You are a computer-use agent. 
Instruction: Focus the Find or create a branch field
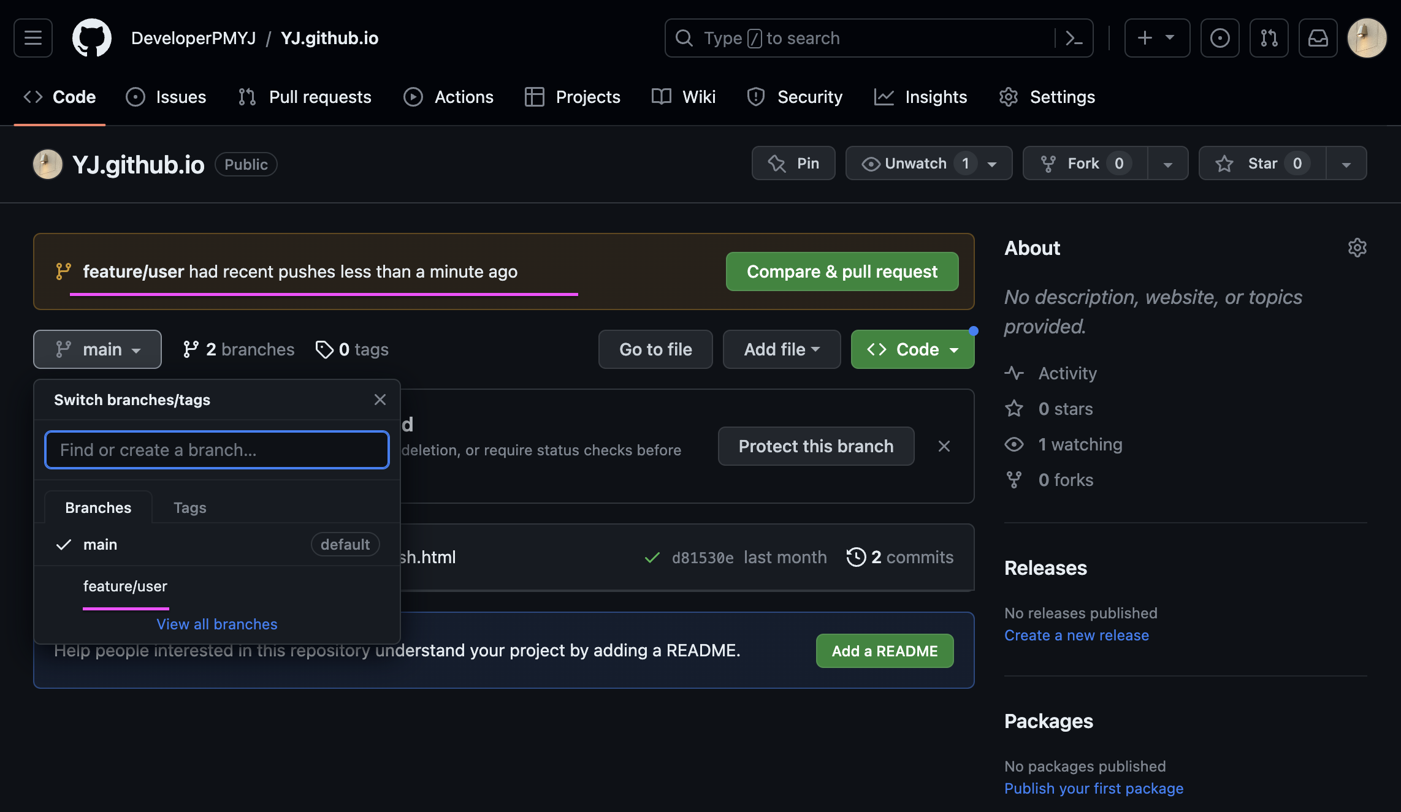[217, 450]
